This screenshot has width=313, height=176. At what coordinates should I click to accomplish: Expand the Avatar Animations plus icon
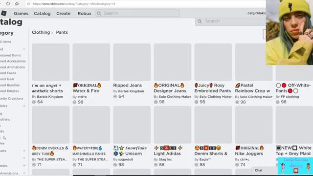24,173
